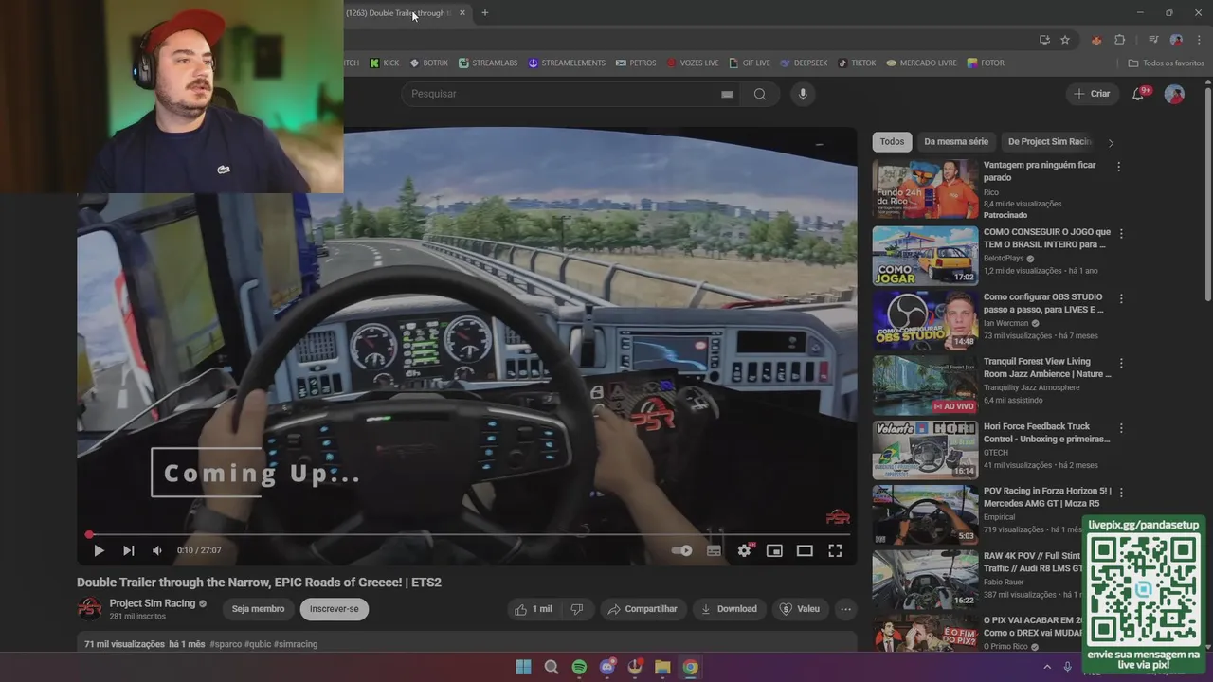Viewport: 1213px width, 682px height.
Task: Like the video with thumbs up
Action: [533, 609]
